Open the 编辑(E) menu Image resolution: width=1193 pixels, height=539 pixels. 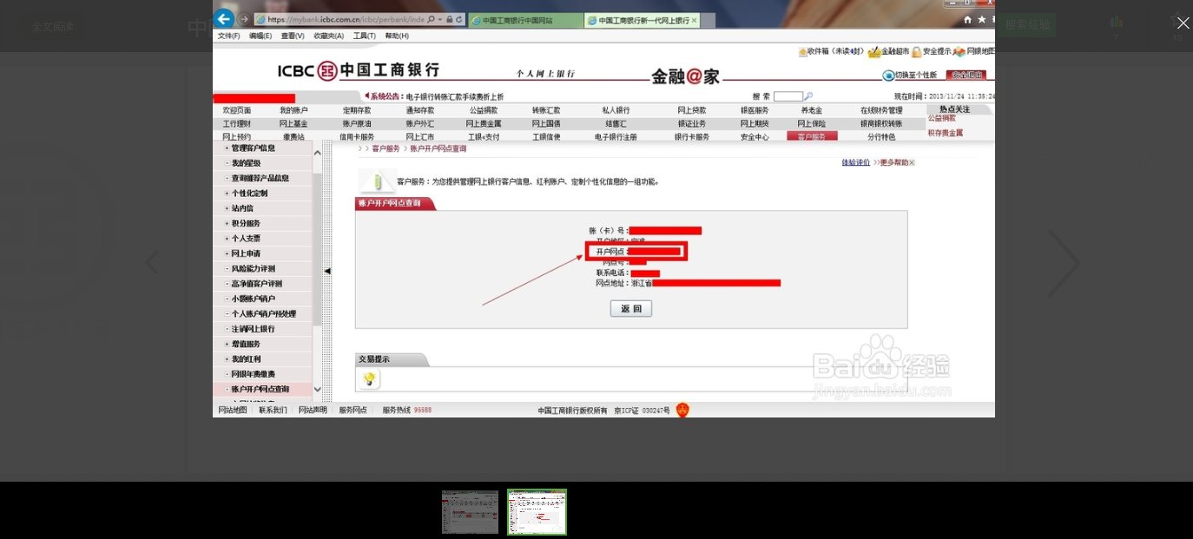tap(260, 36)
